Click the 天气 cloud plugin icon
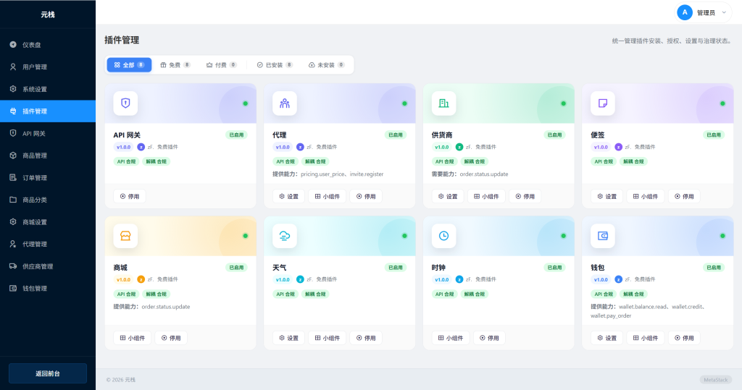742x390 pixels. [x=285, y=236]
